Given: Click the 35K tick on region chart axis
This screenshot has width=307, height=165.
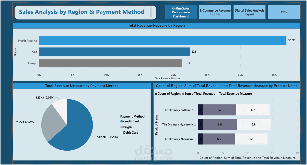Looking at the screenshot, I should (x=274, y=75).
